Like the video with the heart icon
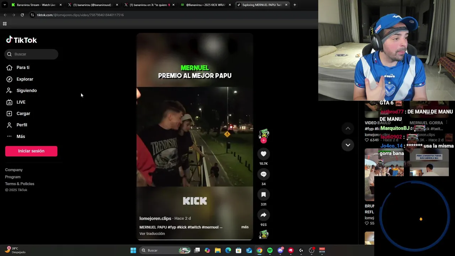This screenshot has height=256, width=455. point(263,154)
